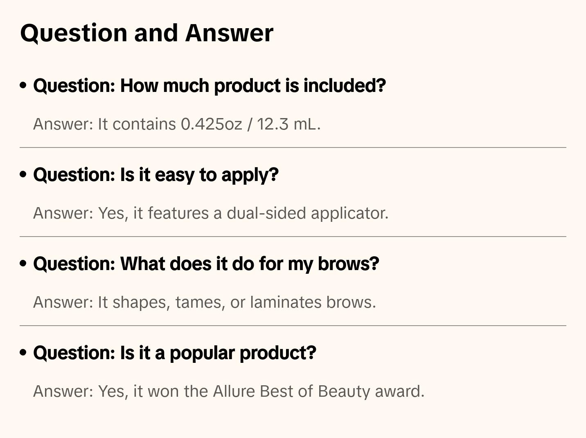Select the 'Is it a popular product?' question

click(x=174, y=353)
